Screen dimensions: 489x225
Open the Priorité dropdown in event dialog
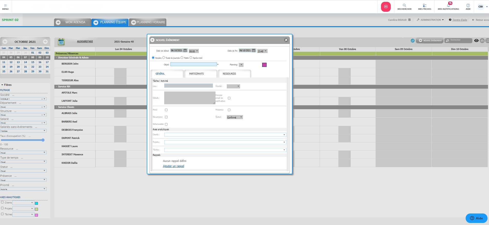tap(233, 86)
